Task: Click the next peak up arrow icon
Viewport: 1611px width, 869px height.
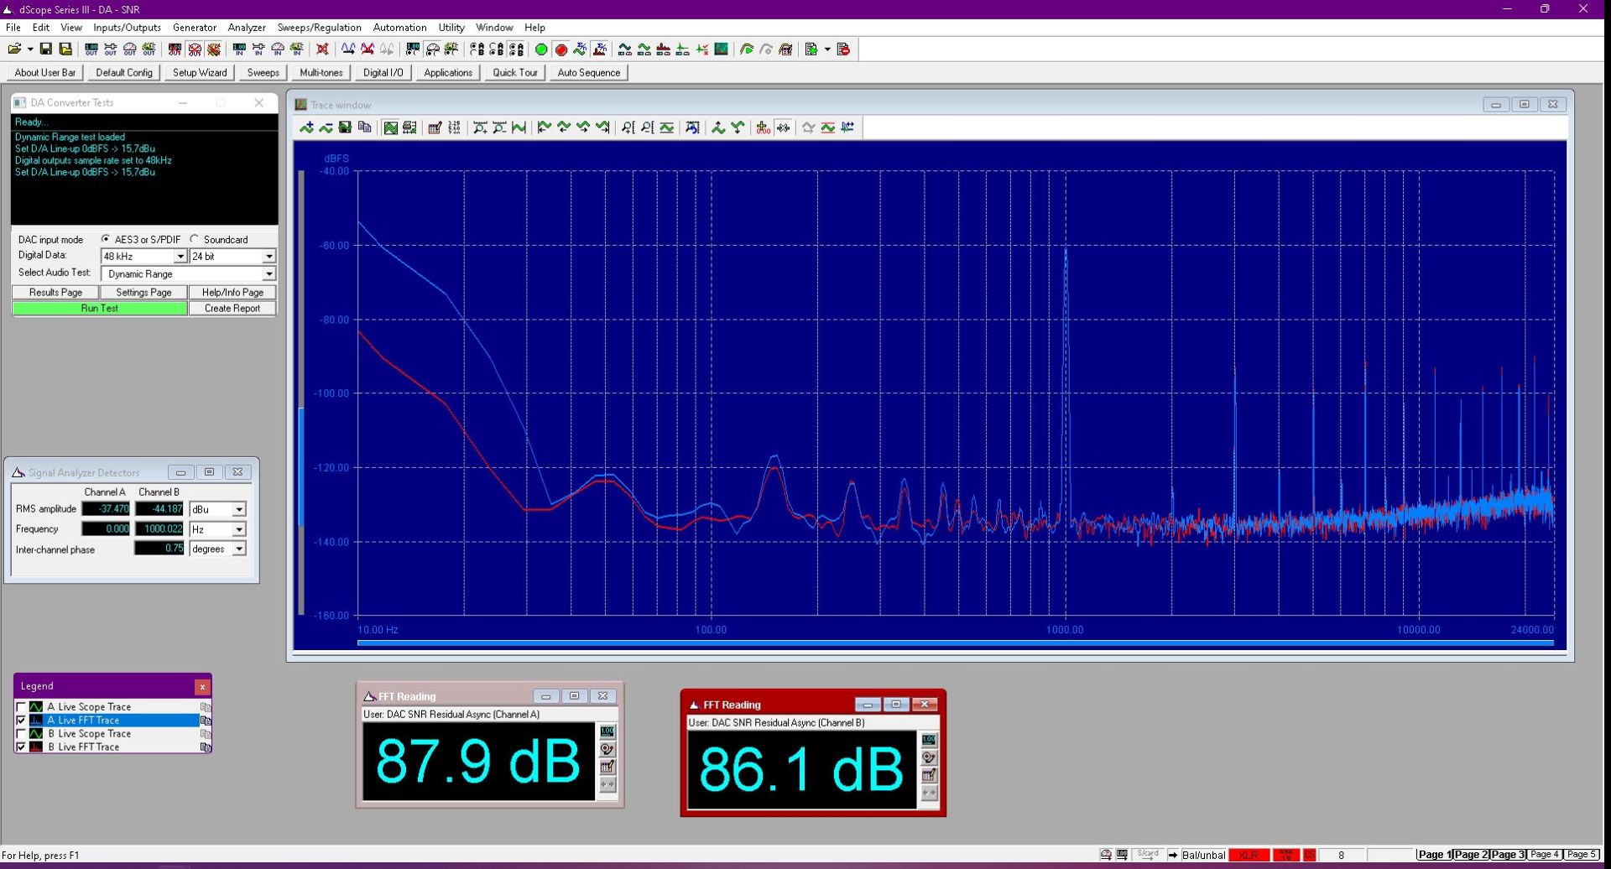Action: [718, 127]
